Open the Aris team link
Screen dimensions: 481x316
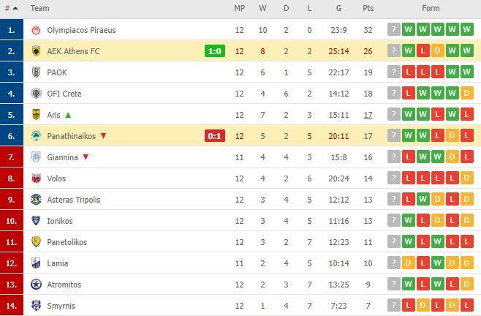pos(53,115)
